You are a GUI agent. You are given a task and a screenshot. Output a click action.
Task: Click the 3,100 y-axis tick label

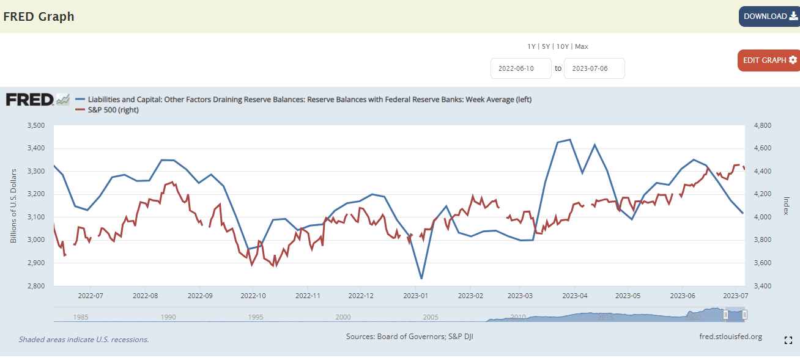(37, 217)
